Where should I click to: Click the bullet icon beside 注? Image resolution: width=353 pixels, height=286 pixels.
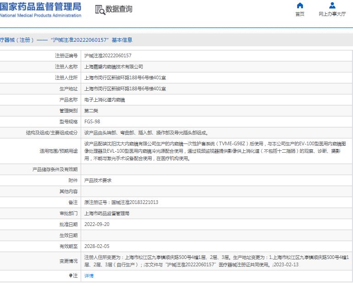(71, 275)
